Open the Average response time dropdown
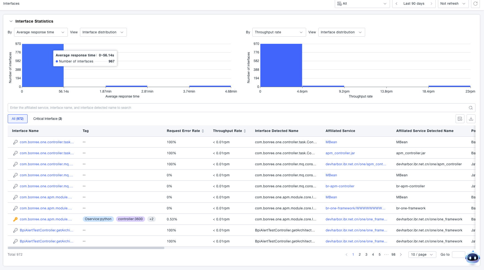The image size is (484, 270). [41, 32]
